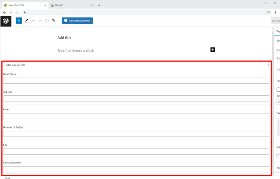Click the WordPress logo icon

(x=6, y=21)
